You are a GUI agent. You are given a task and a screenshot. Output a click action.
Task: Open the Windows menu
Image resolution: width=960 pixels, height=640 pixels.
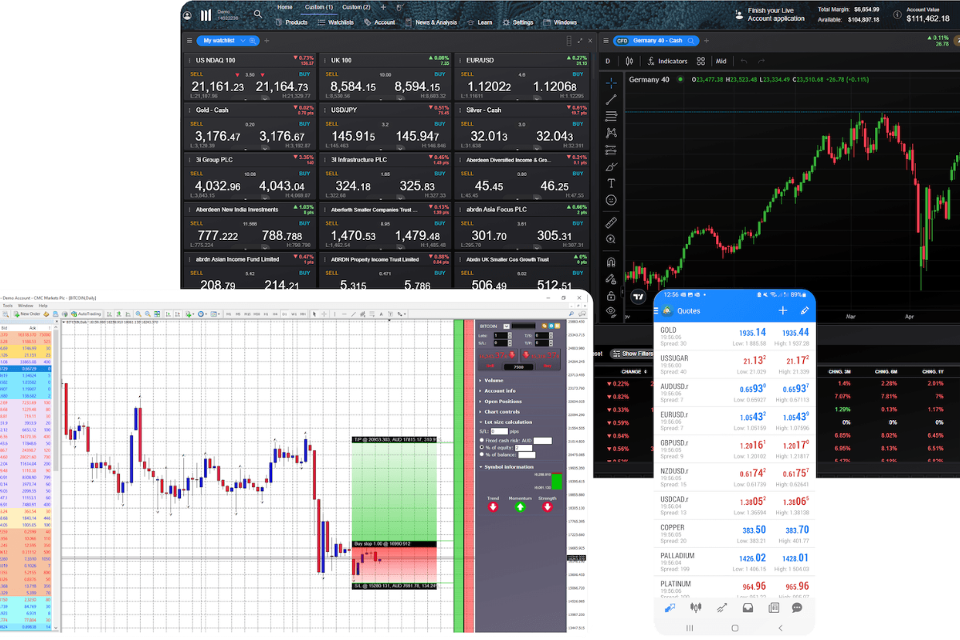(561, 22)
